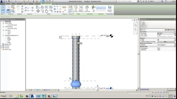Close the Project Browser panel
The width and height of the screenshot is (177, 99).
pyautogui.click(x=24, y=19)
